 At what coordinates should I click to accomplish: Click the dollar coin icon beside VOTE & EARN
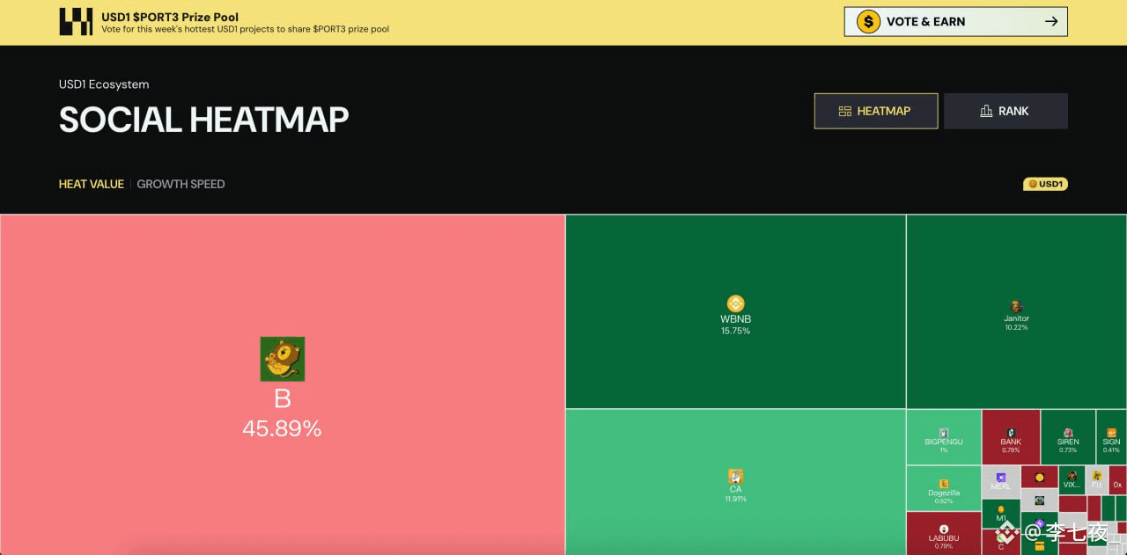[869, 22]
